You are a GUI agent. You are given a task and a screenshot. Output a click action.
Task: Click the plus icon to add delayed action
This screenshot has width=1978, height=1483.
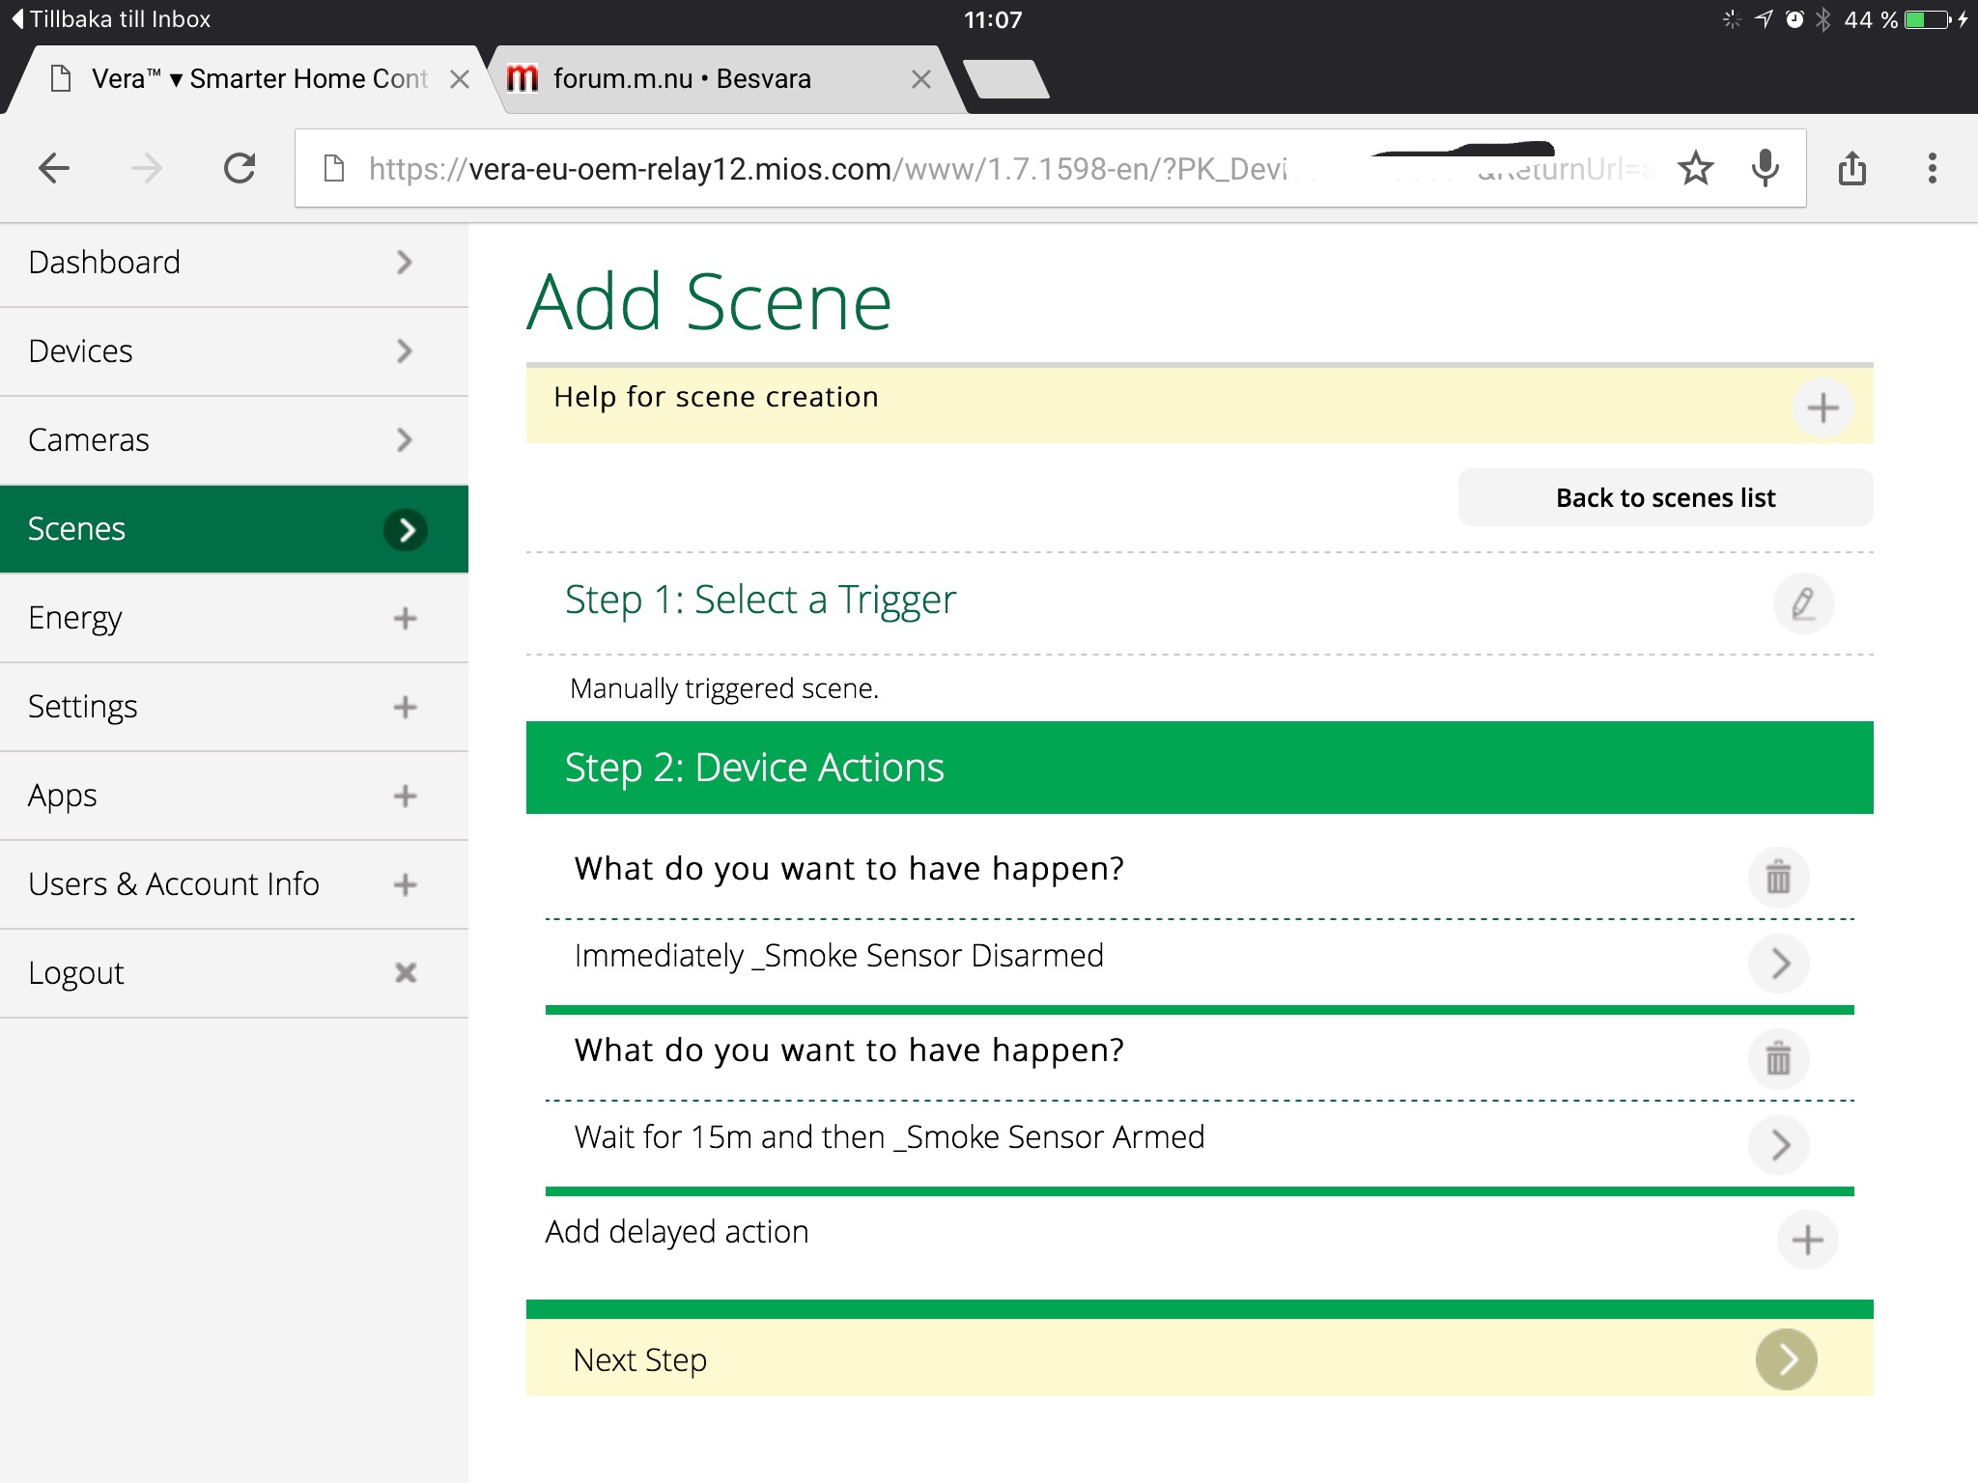click(1807, 1240)
